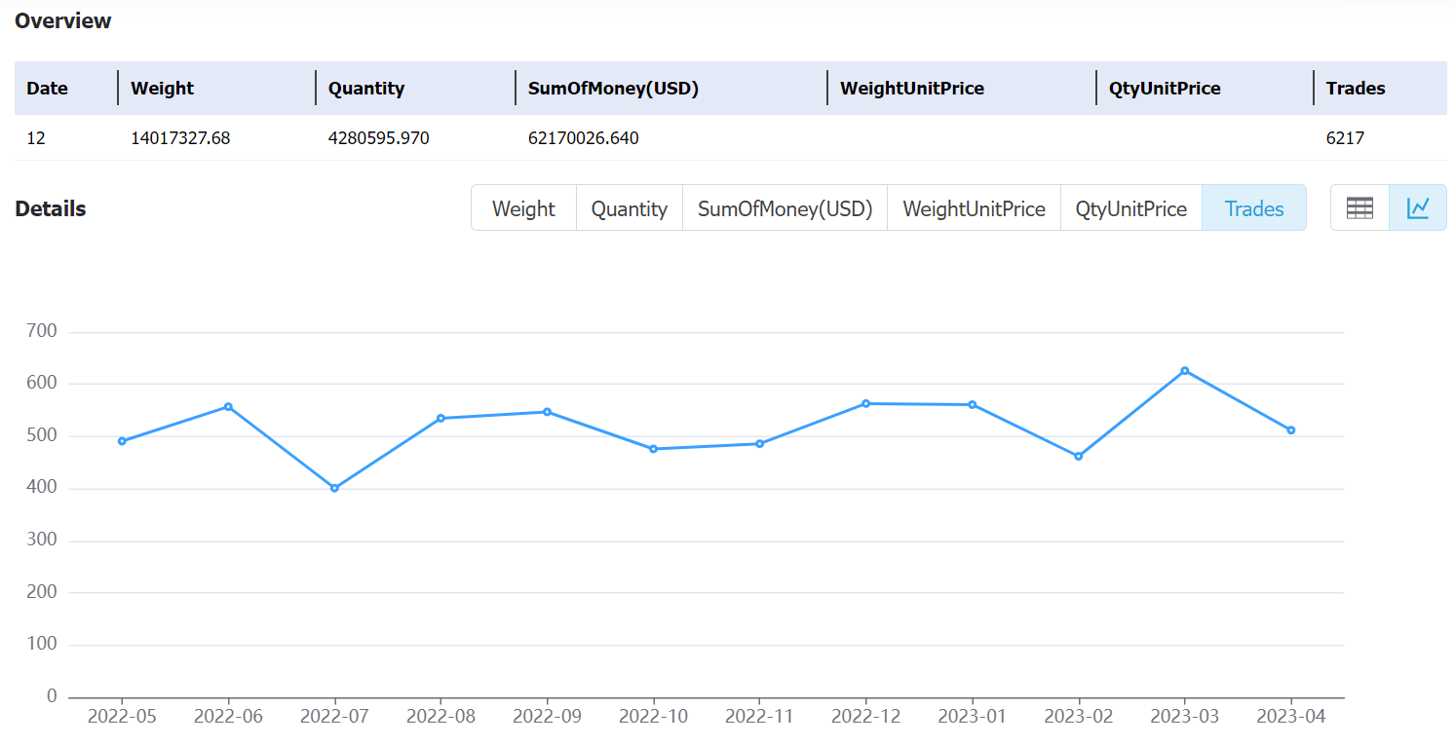Click the 2022-05 x-axis label
1455x746 pixels.
tap(122, 717)
